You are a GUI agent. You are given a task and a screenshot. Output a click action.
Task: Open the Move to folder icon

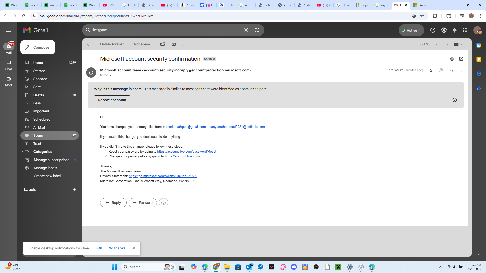[174, 44]
